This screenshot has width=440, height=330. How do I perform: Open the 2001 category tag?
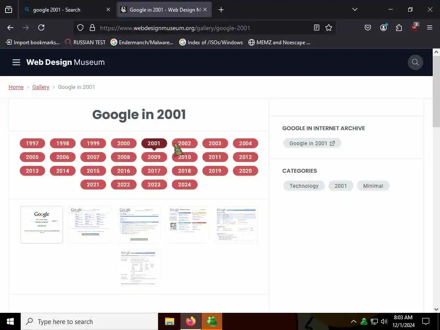(x=341, y=186)
